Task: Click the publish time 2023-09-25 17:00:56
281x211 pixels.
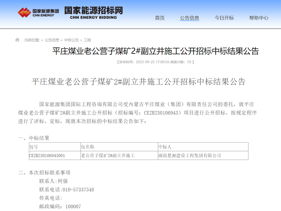Action: click(152, 62)
